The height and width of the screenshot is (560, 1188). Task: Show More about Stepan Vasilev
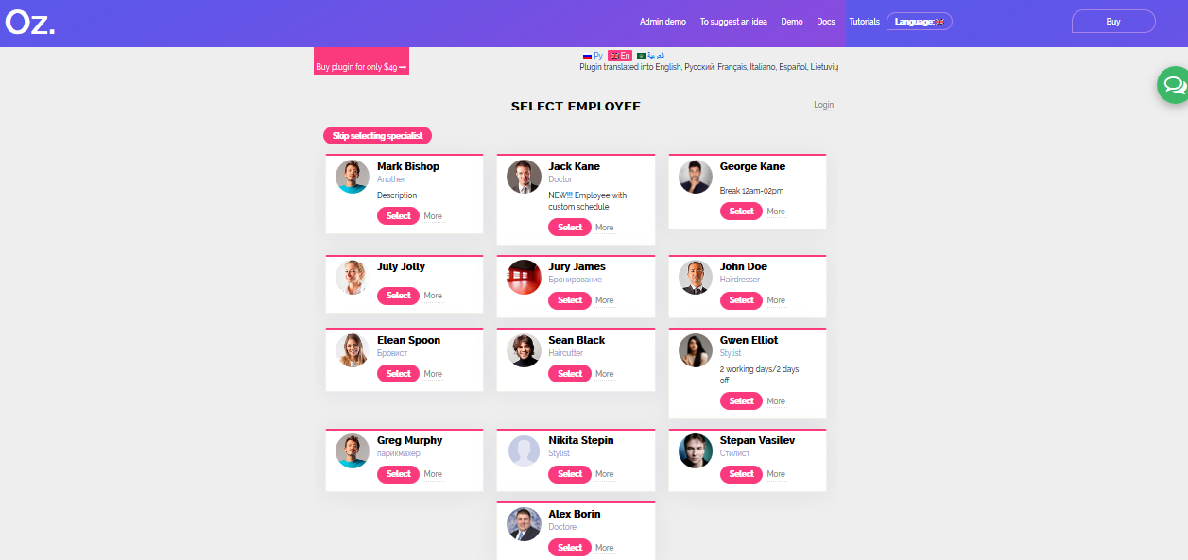[x=776, y=474]
